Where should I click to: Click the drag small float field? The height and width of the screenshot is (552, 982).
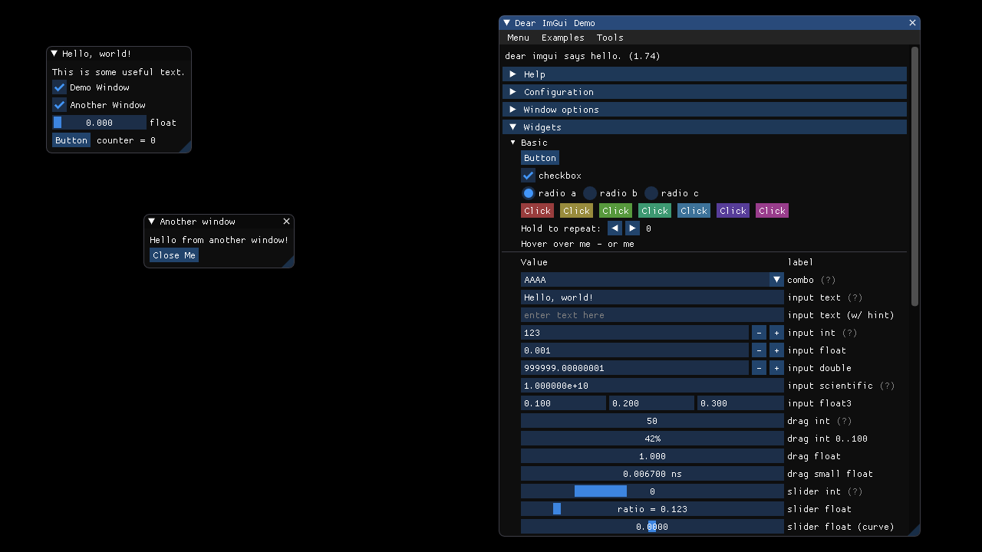(652, 474)
